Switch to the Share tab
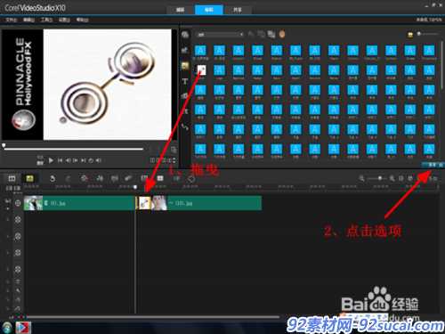Screen dimensions: 445x334 (x=238, y=10)
